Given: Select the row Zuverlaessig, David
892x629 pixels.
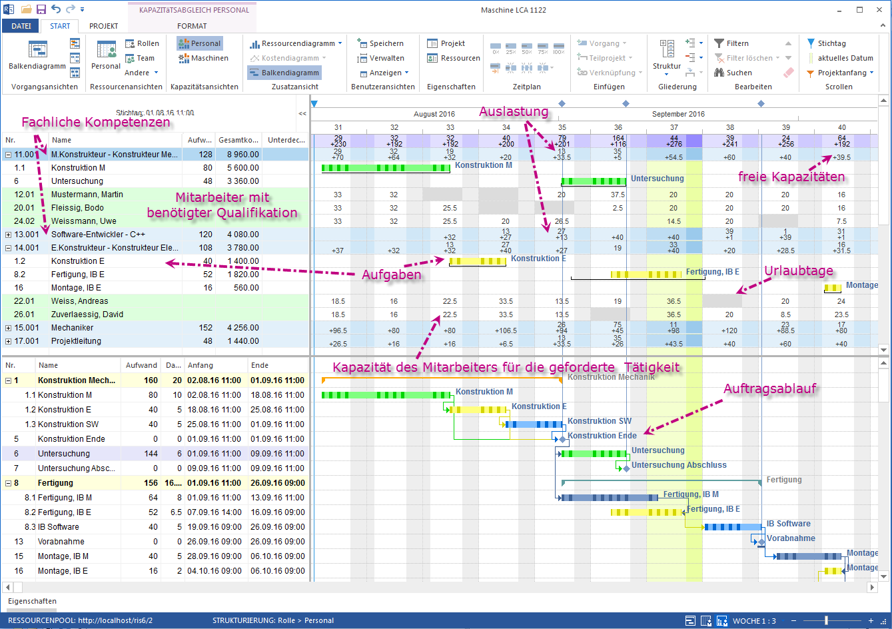Looking at the screenshot, I should tap(155, 314).
